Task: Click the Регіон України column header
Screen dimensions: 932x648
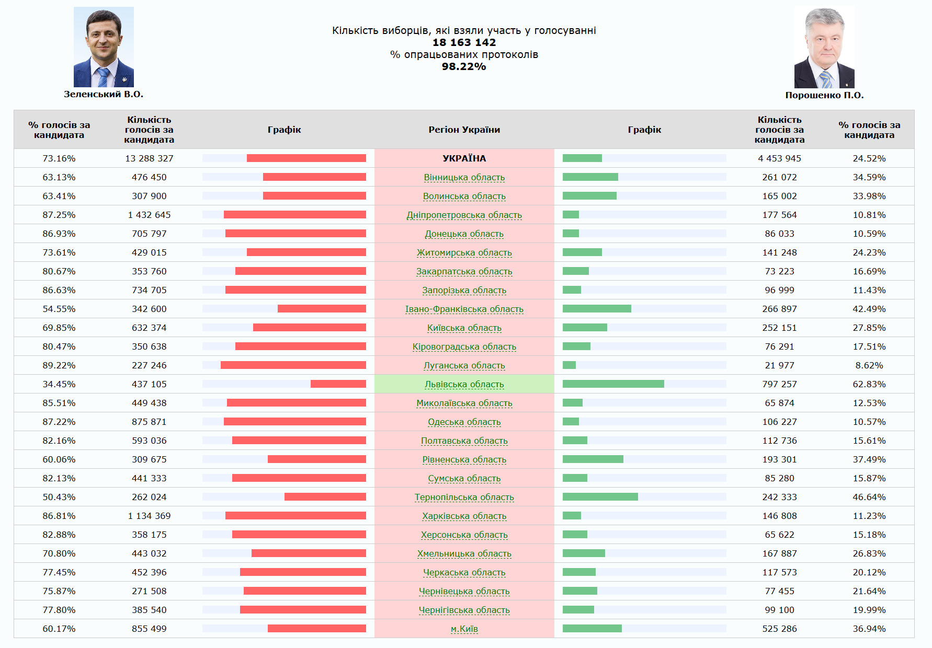Action: coord(464,130)
